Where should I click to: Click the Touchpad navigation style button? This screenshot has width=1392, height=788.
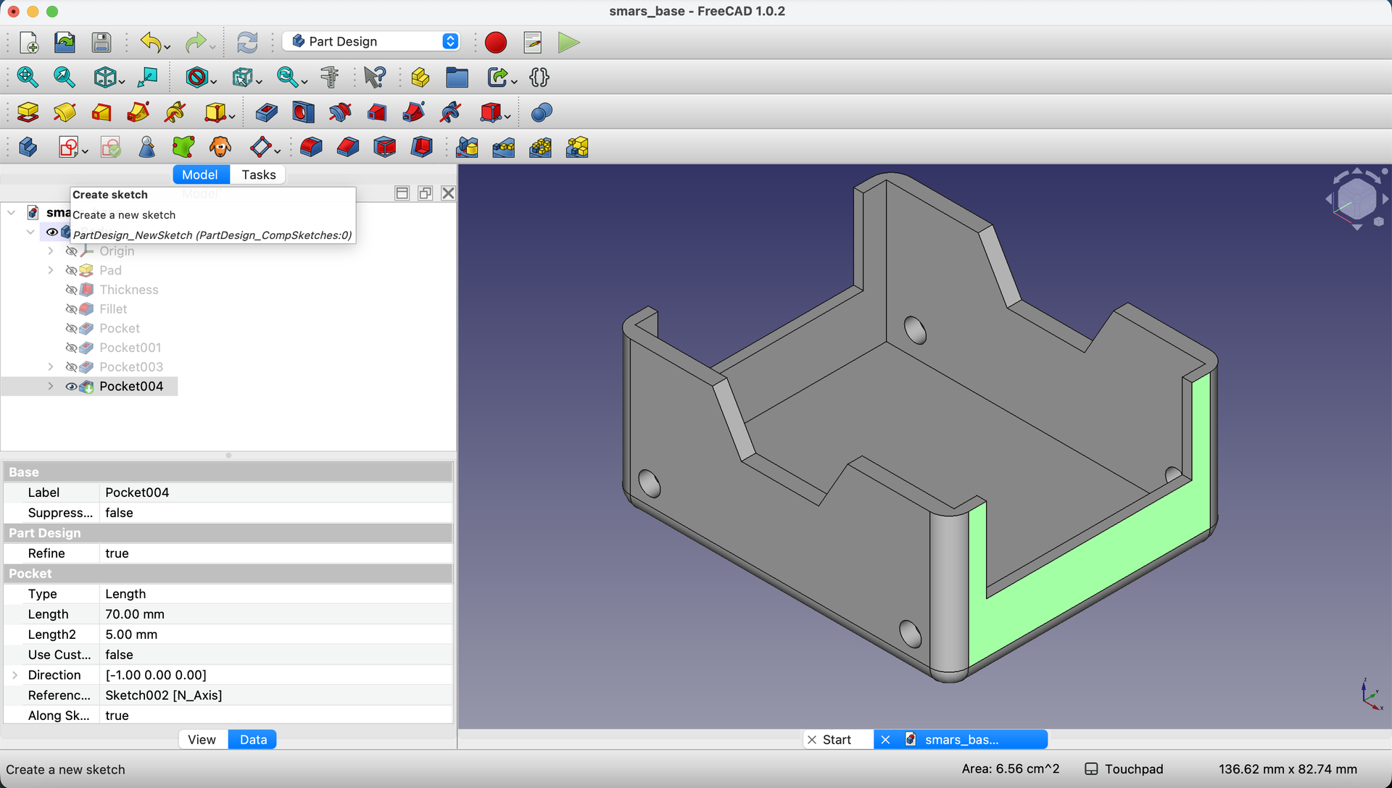(1124, 769)
